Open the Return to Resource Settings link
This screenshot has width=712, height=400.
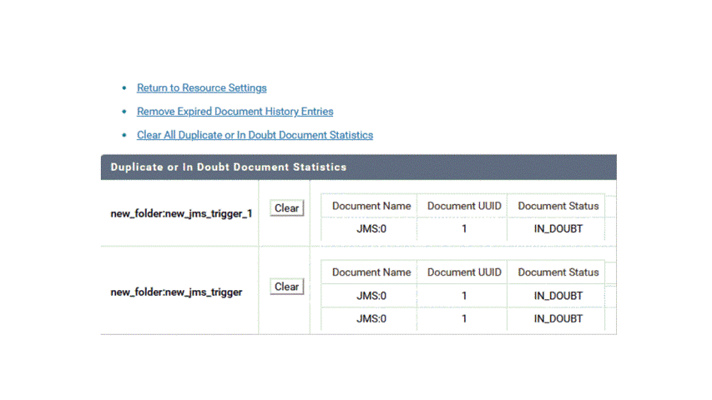[x=201, y=88]
